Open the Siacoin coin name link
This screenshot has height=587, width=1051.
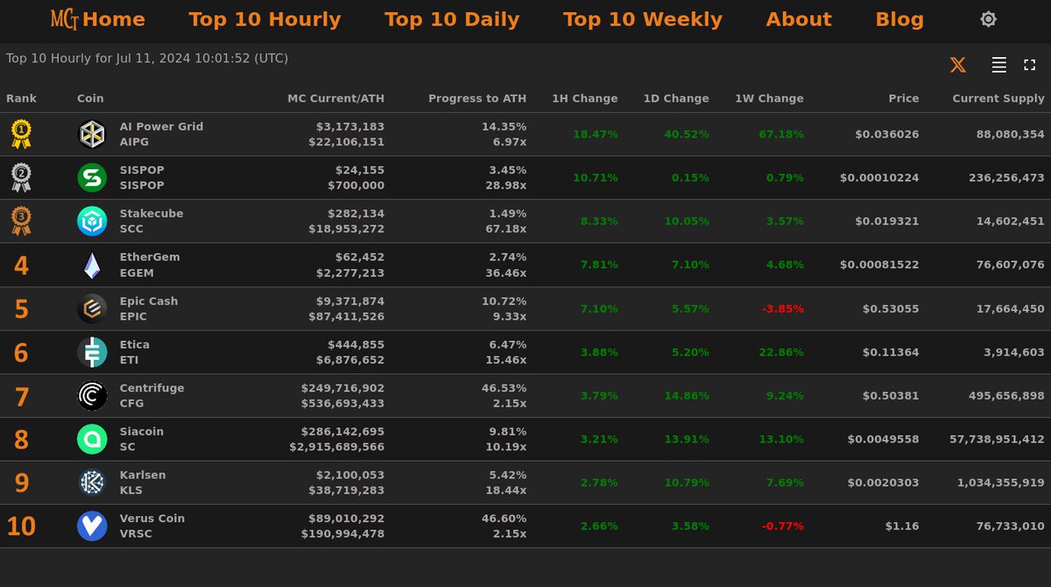coord(142,431)
